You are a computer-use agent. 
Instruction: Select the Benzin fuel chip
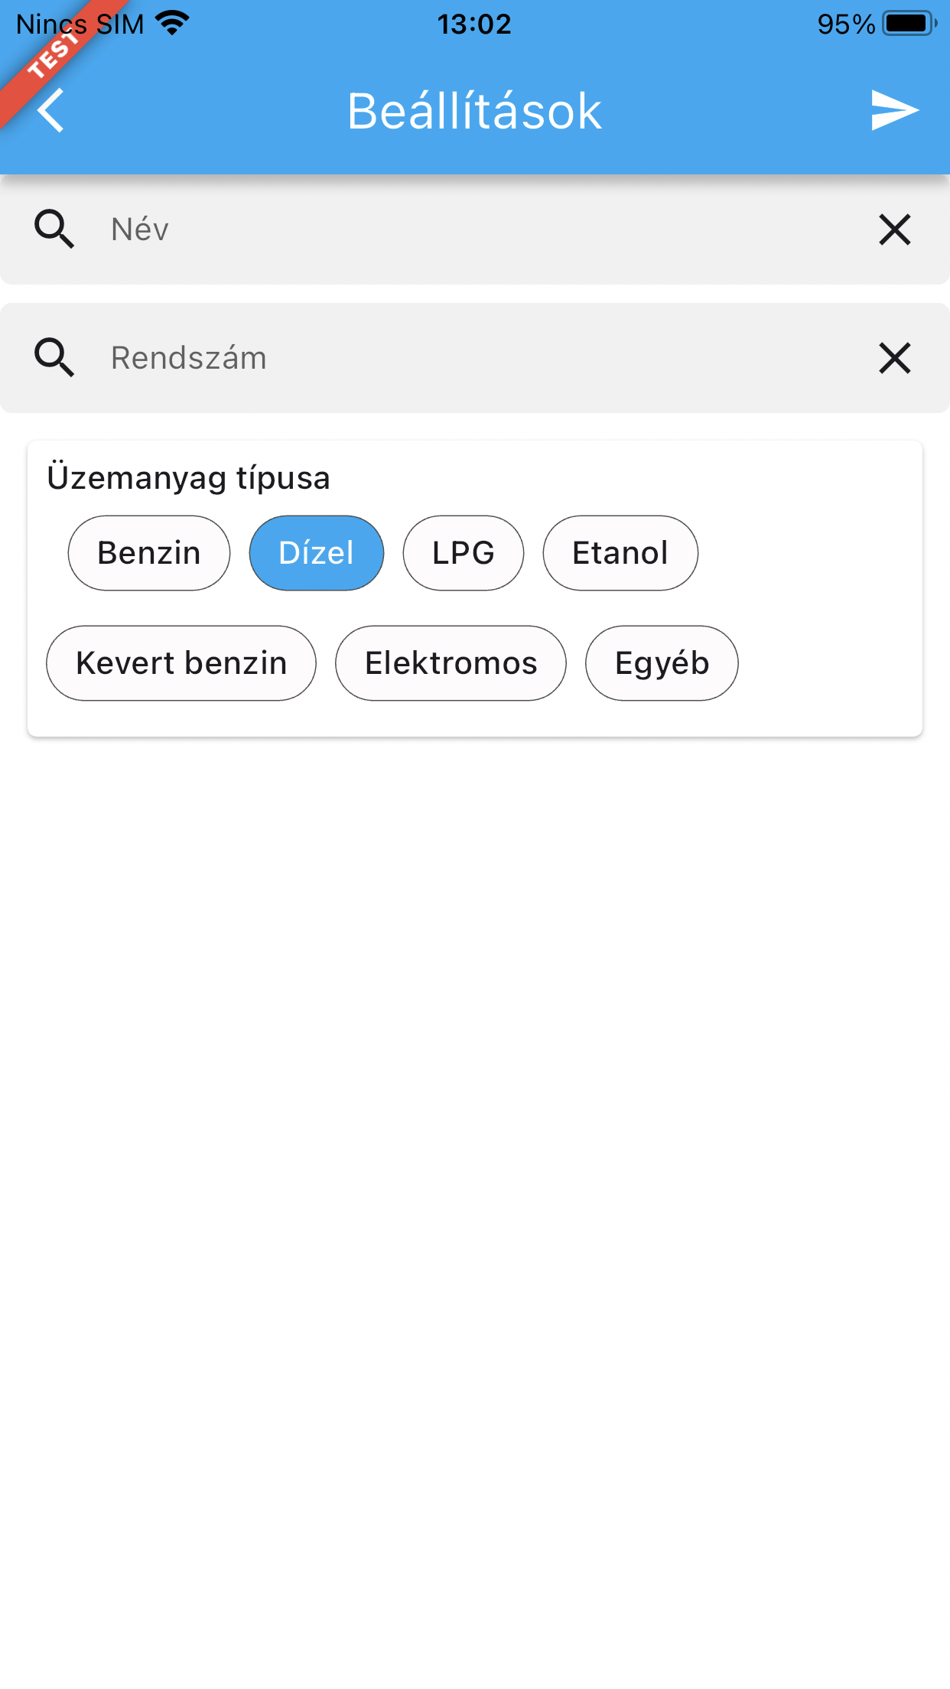coord(149,553)
